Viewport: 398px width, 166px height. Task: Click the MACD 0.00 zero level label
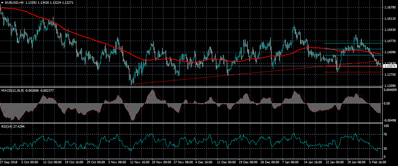click(387, 103)
